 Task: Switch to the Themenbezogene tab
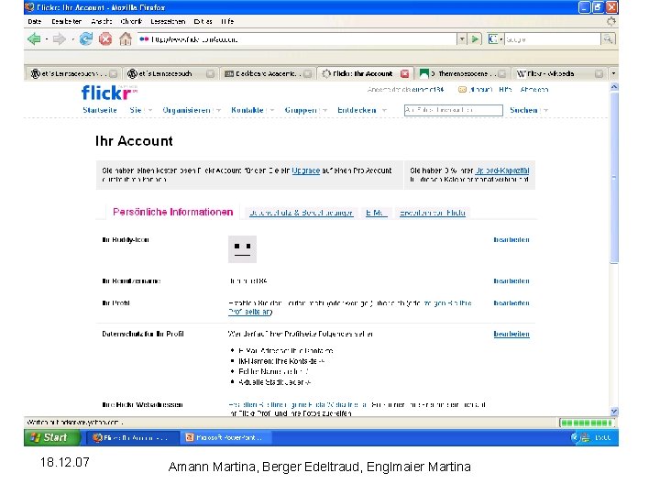(x=462, y=73)
